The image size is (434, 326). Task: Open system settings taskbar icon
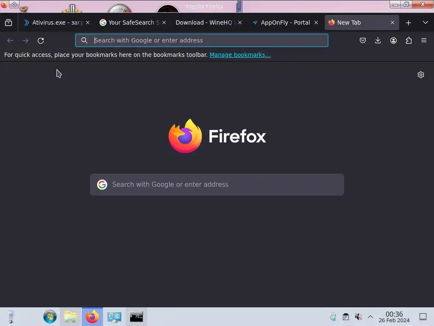pos(114,317)
